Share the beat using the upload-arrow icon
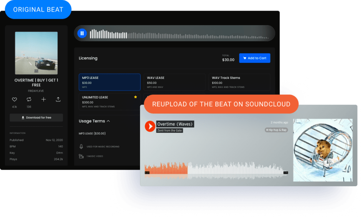 58,99
